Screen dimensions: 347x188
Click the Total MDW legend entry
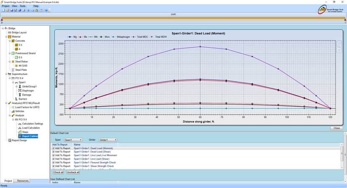coord(158,37)
